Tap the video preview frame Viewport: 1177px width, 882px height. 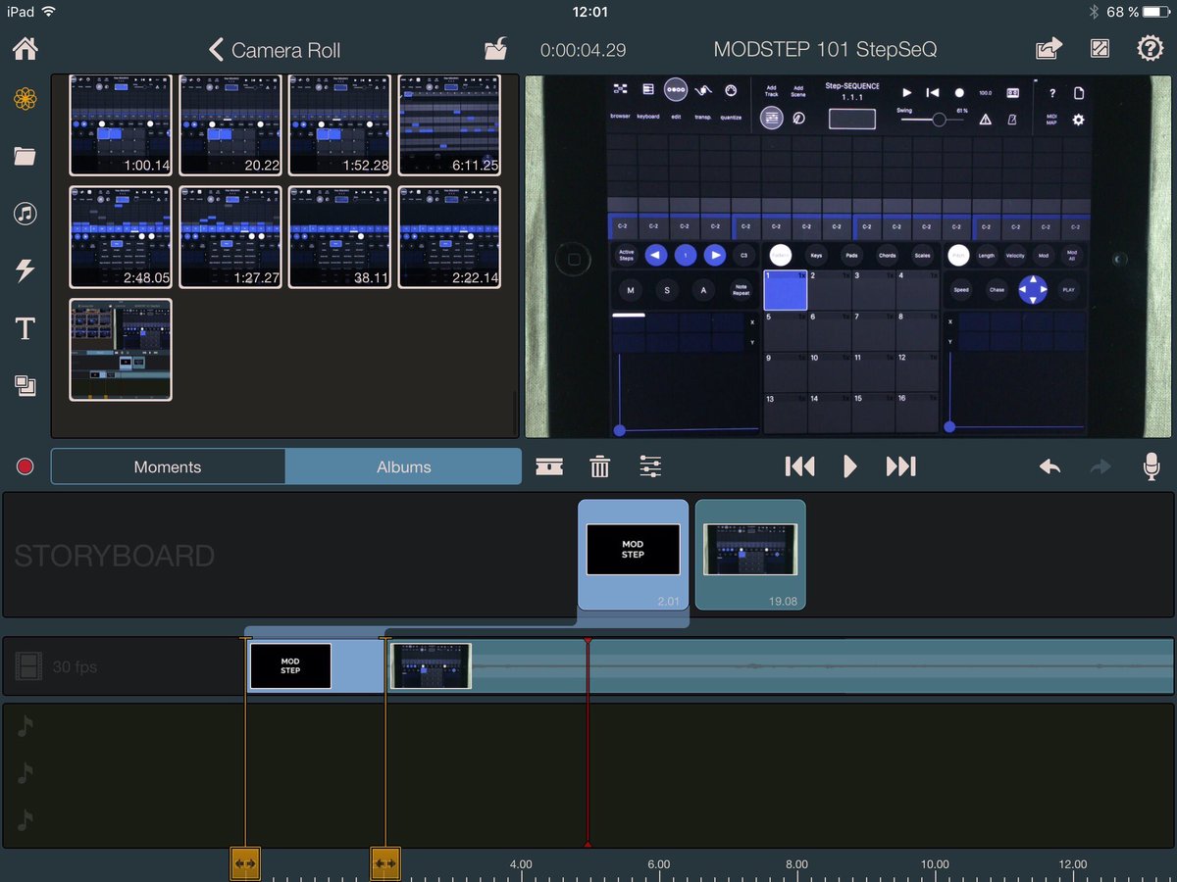point(849,257)
